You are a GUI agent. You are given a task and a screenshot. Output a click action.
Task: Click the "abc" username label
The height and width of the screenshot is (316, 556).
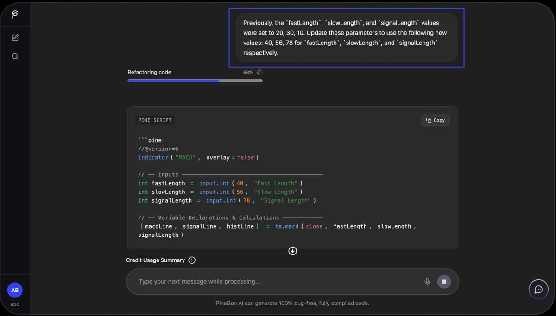[x=15, y=304]
